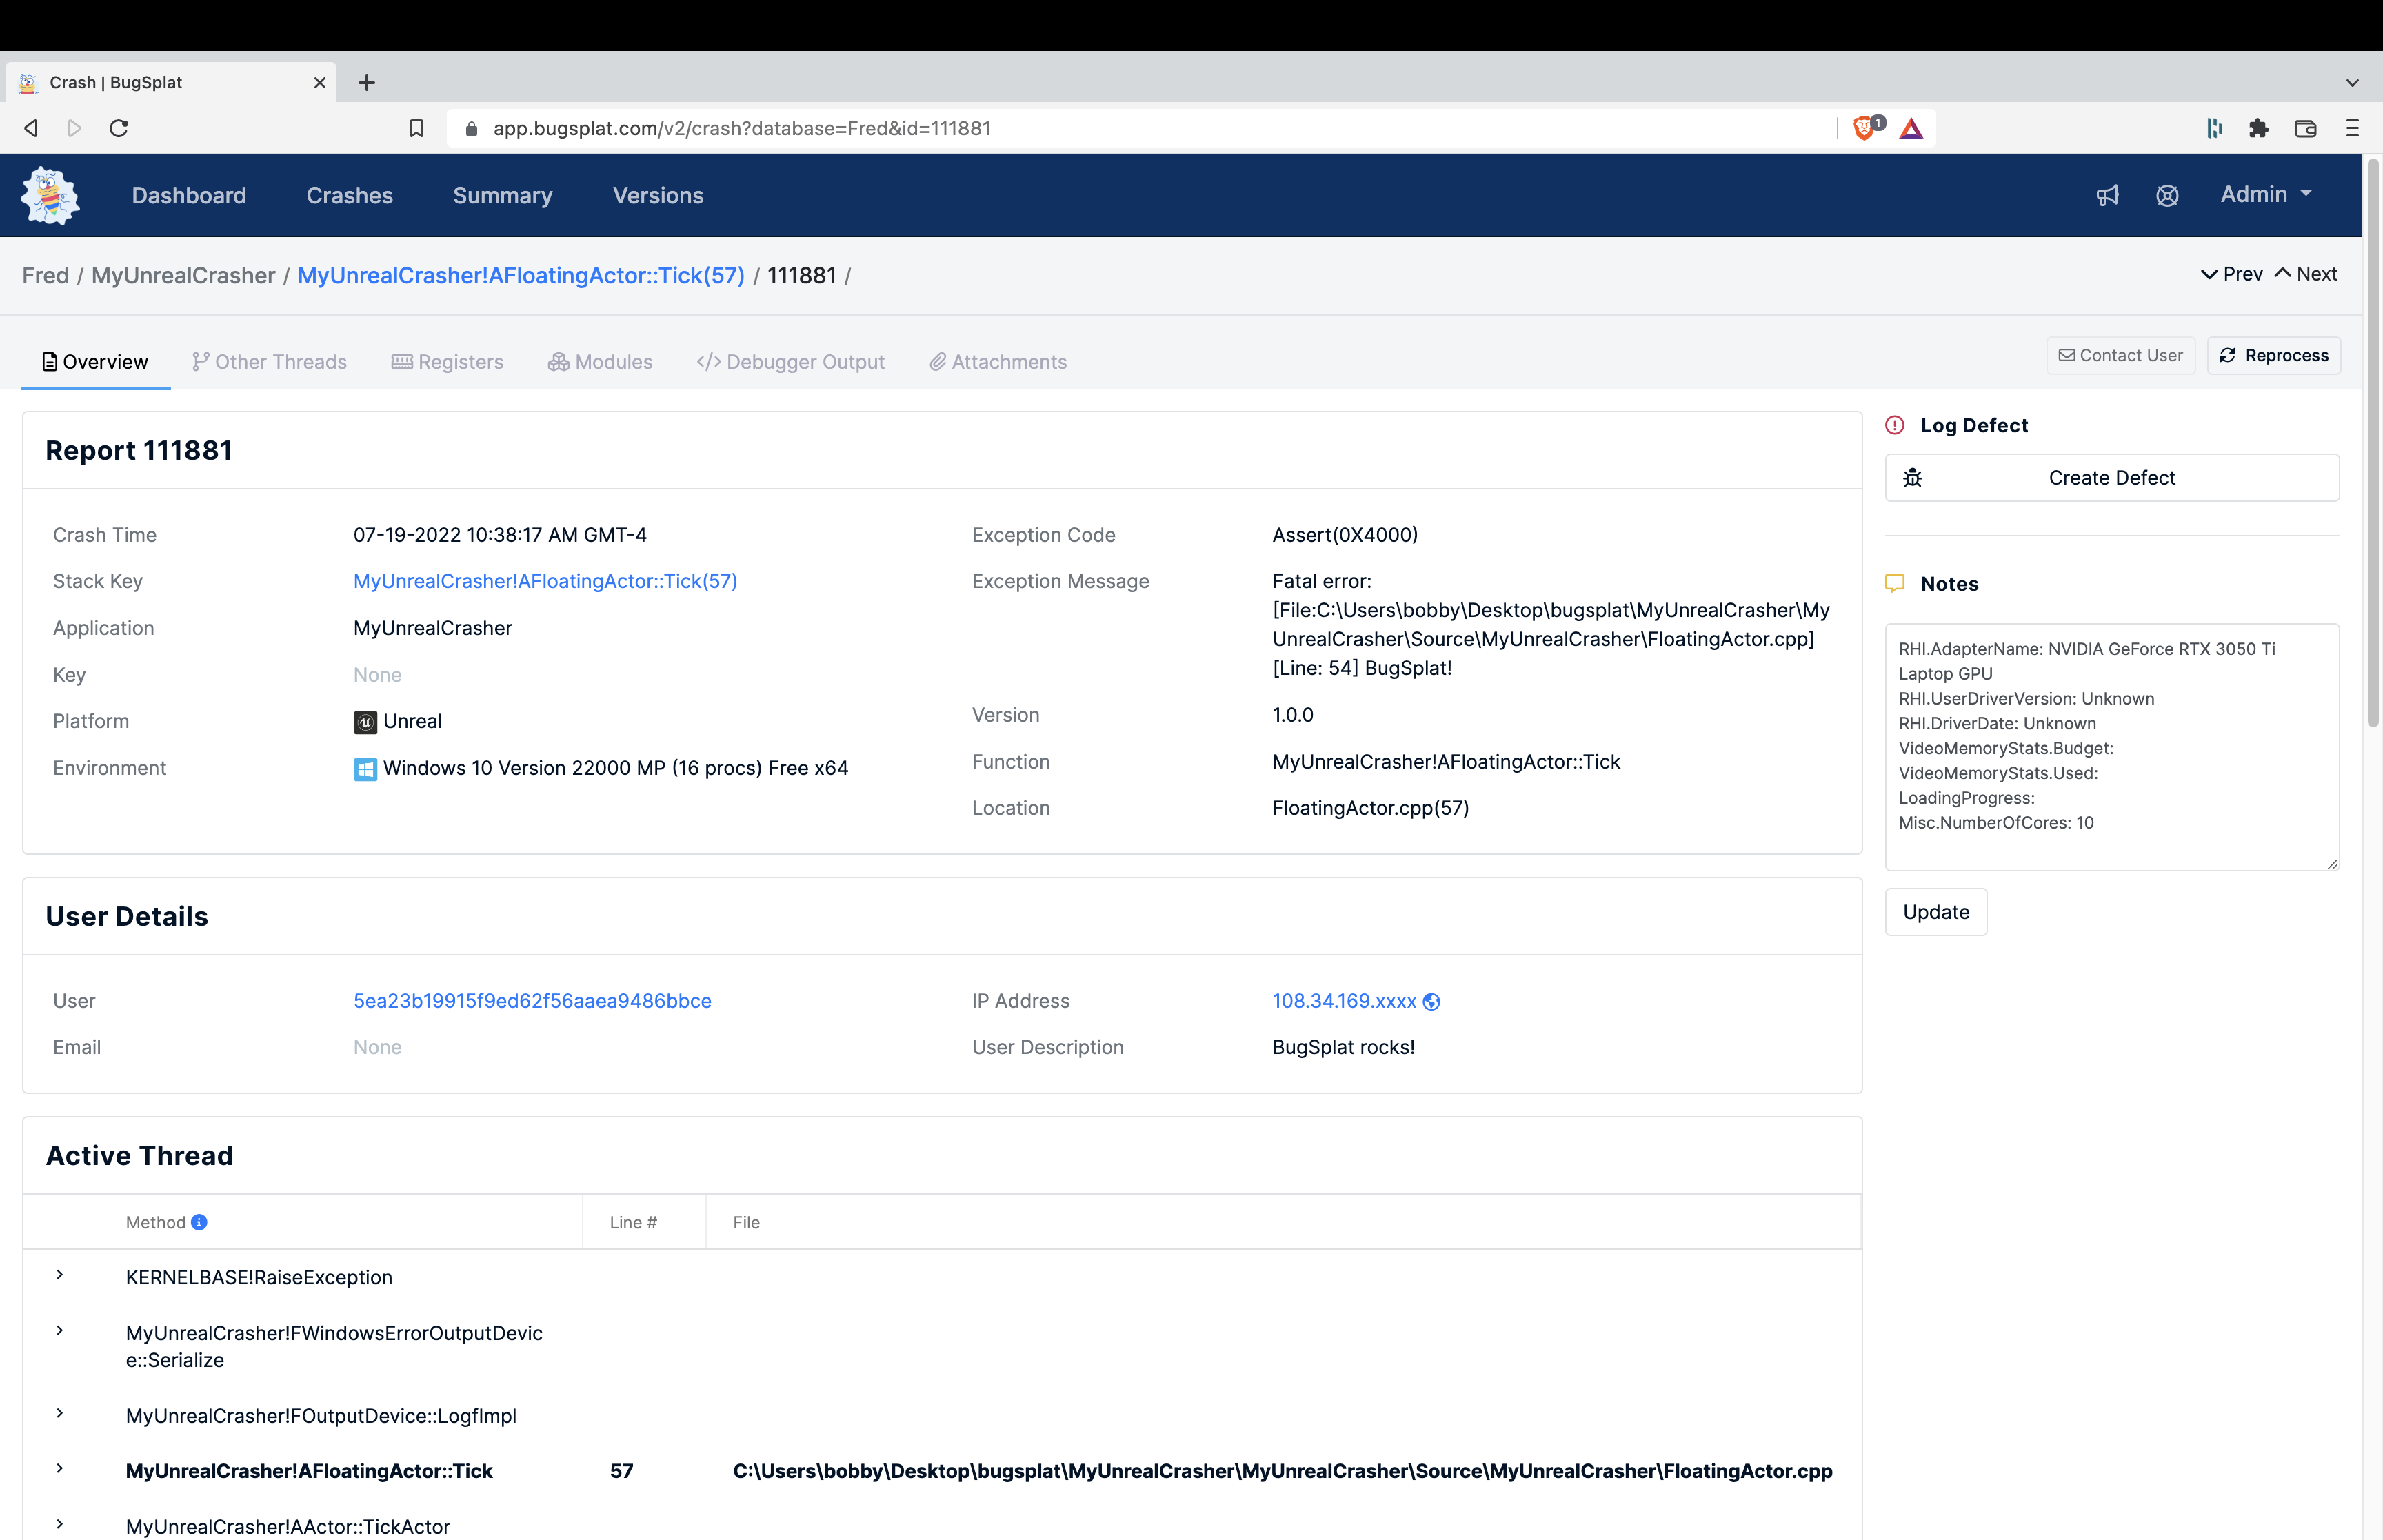This screenshot has width=2383, height=1540.
Task: Expand the AFloatingActor::Tick stack frame
Action: [x=60, y=1468]
